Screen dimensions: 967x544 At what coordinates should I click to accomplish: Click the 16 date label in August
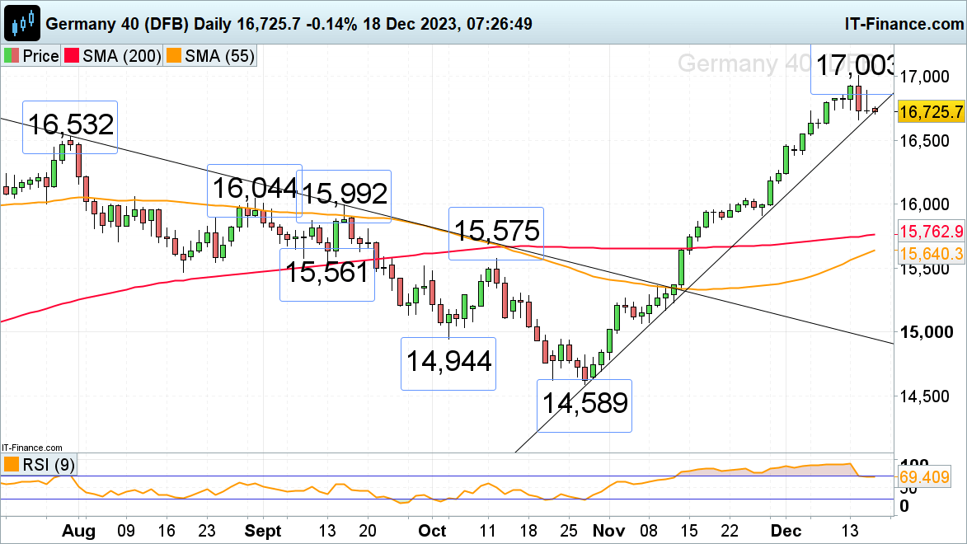coord(167,531)
